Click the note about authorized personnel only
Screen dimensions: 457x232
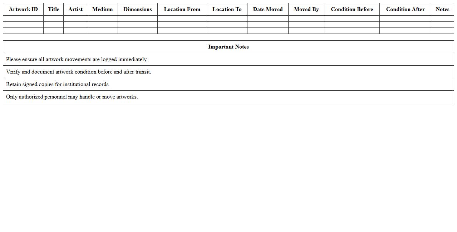(x=72, y=97)
